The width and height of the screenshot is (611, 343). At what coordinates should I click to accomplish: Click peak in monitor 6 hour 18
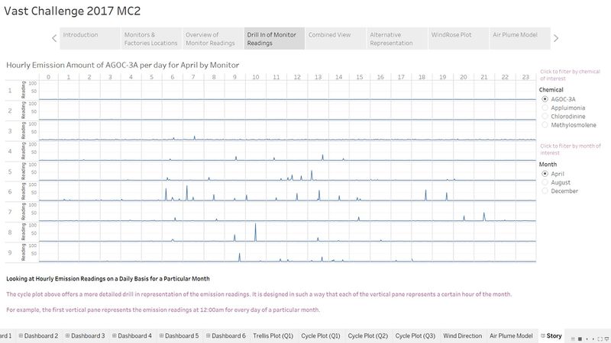click(425, 195)
